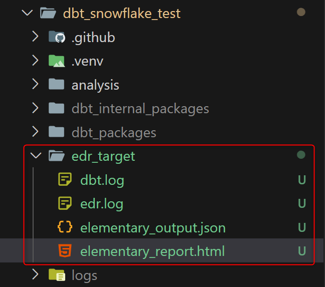Click the JSON braces icon for elementary_output.json
Viewport: 325px width, 287px height.
(x=65, y=227)
